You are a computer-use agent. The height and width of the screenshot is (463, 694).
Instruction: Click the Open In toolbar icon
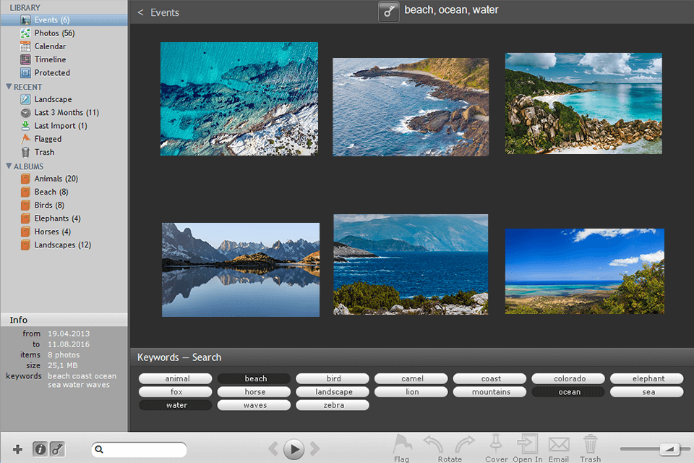click(x=528, y=443)
